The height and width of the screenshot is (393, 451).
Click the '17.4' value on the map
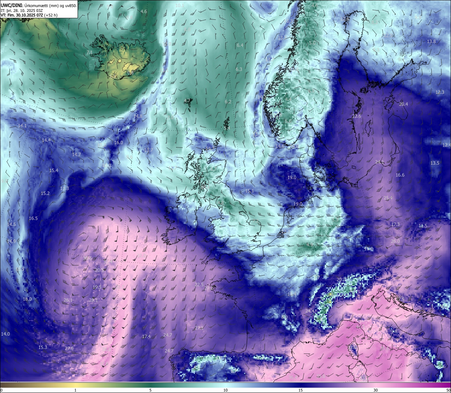[x=146, y=336]
